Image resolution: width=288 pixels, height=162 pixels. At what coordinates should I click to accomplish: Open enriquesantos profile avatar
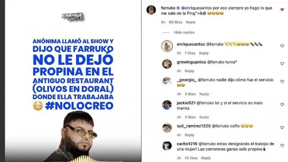coord(167,46)
